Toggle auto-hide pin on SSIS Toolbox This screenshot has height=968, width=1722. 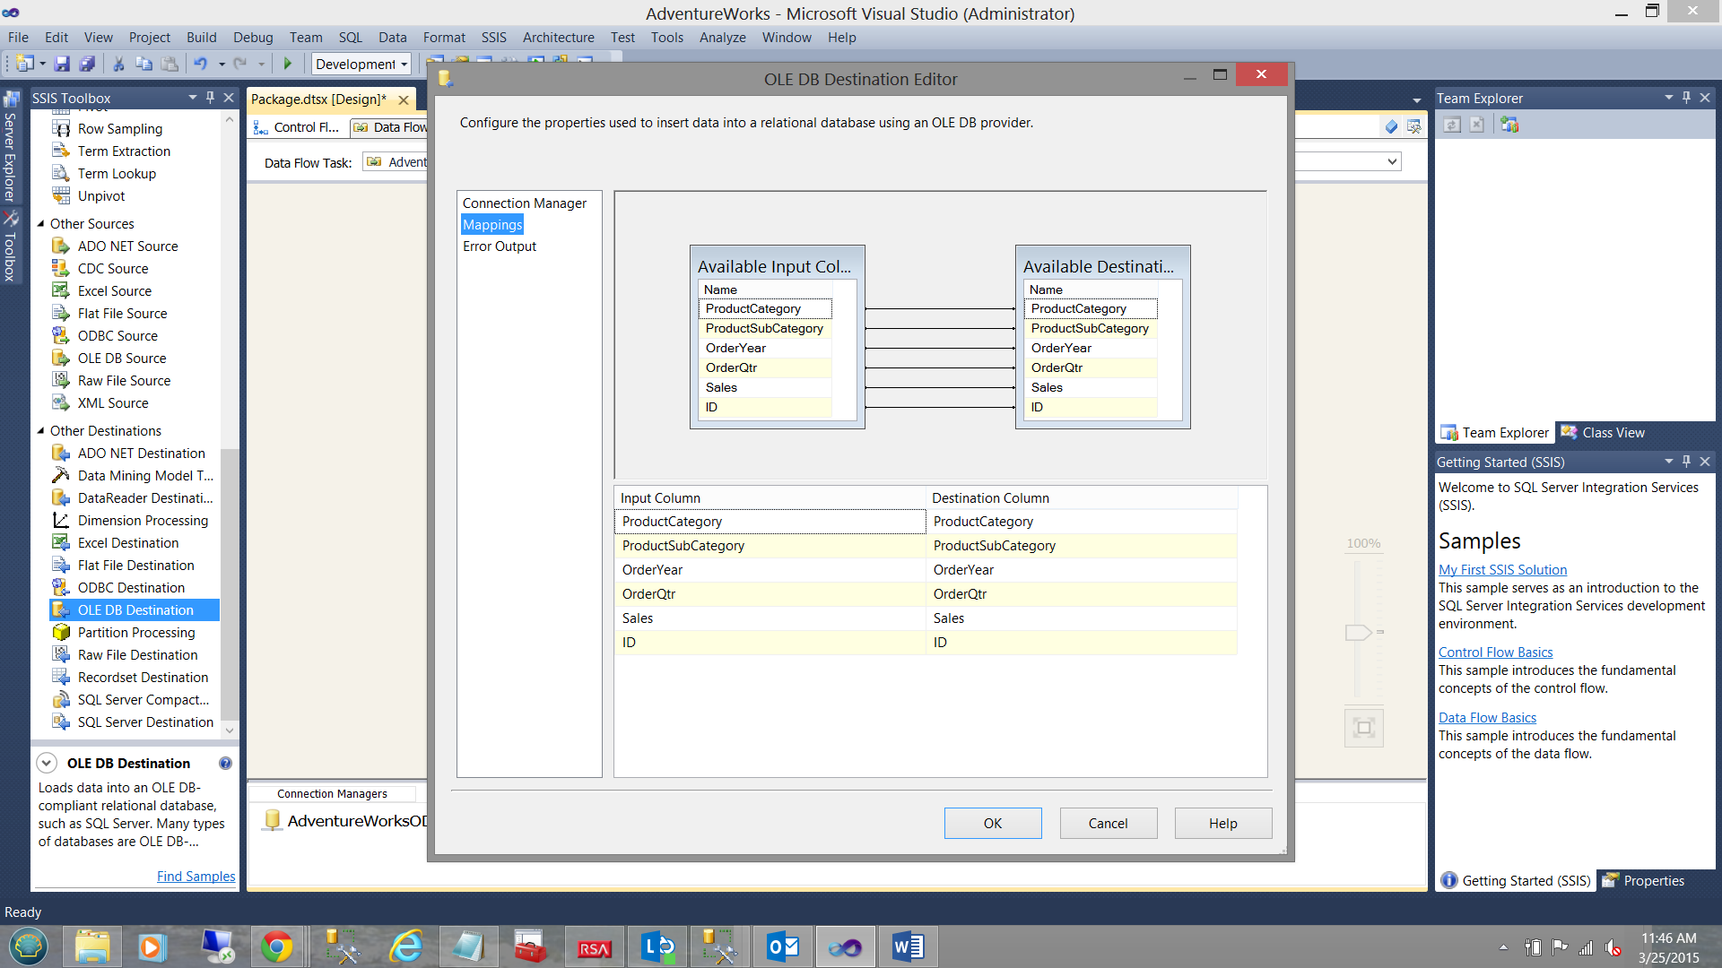coord(211,98)
